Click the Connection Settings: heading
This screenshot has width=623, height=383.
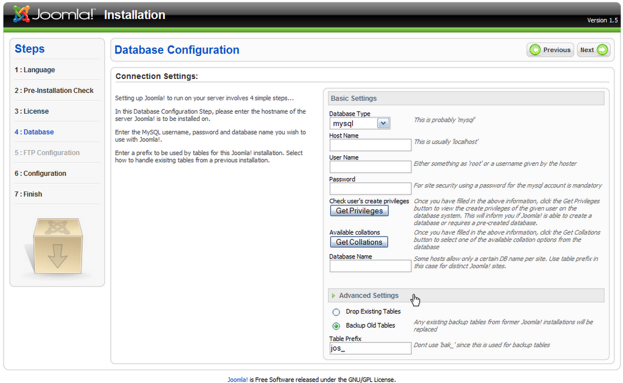tap(156, 76)
